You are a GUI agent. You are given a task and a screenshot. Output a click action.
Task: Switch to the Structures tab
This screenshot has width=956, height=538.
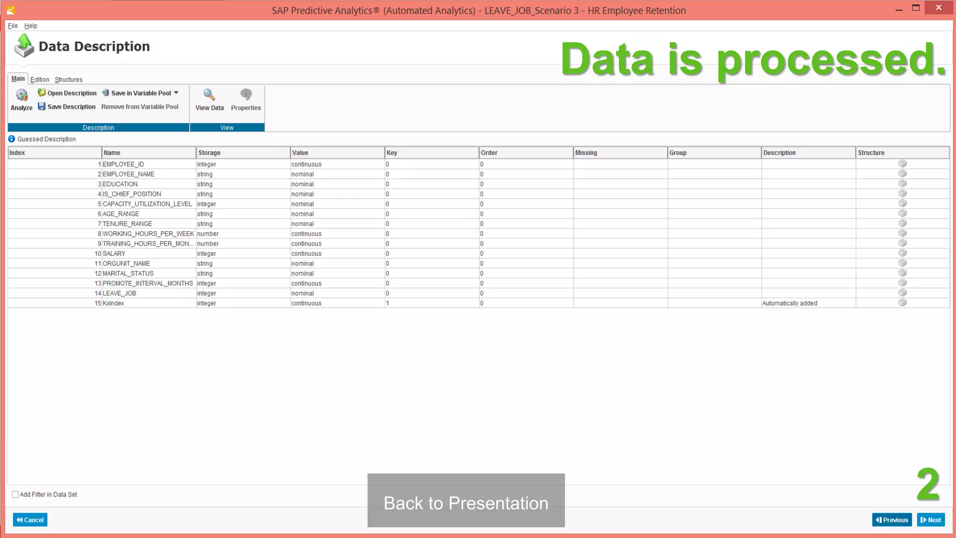click(69, 79)
